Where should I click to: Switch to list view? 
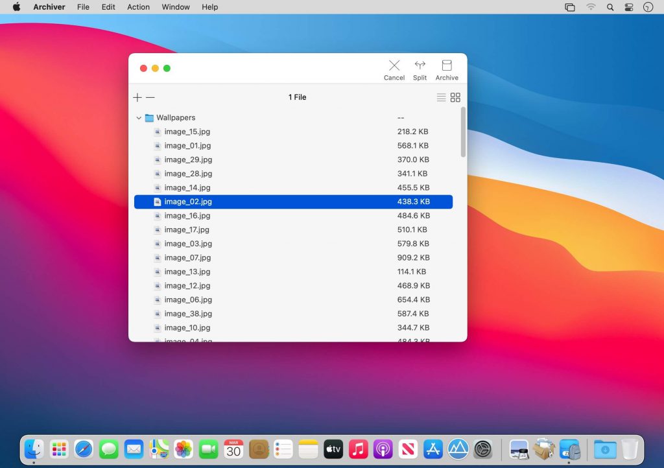pos(441,97)
